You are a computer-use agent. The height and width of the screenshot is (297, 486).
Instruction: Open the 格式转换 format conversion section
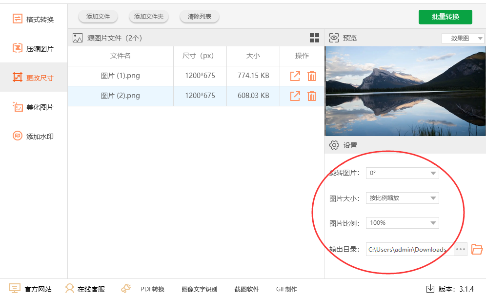(x=34, y=19)
